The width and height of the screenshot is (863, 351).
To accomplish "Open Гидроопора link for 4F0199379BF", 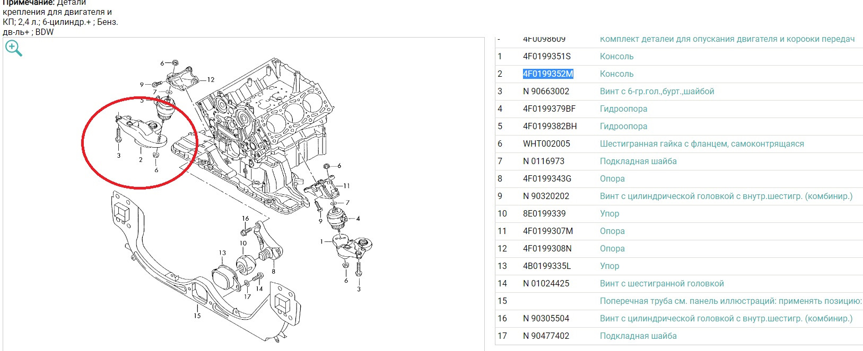I will [623, 109].
